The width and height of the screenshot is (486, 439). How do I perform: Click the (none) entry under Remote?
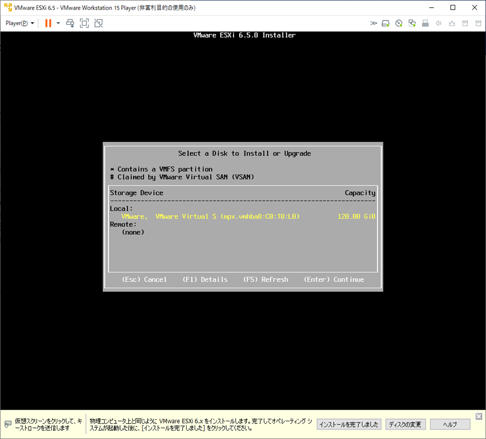pos(133,232)
